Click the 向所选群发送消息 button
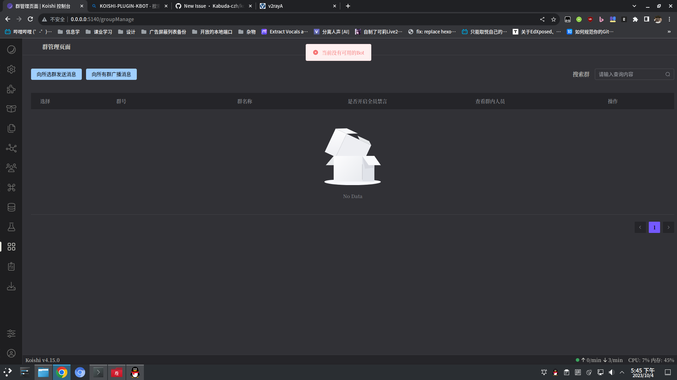 point(56,74)
